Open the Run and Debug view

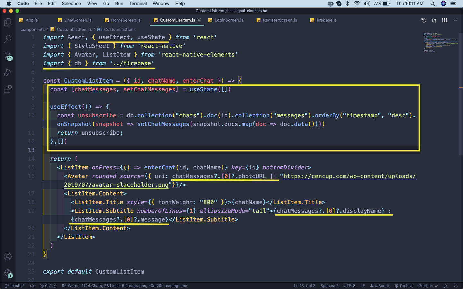[x=8, y=72]
